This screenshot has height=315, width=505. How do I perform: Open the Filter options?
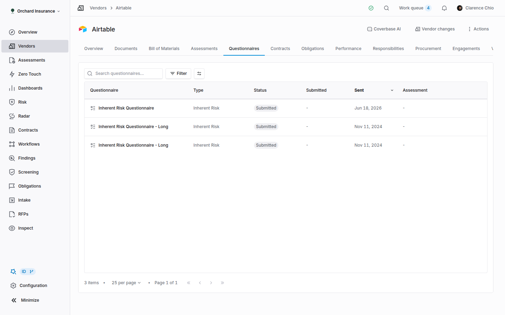(x=178, y=73)
